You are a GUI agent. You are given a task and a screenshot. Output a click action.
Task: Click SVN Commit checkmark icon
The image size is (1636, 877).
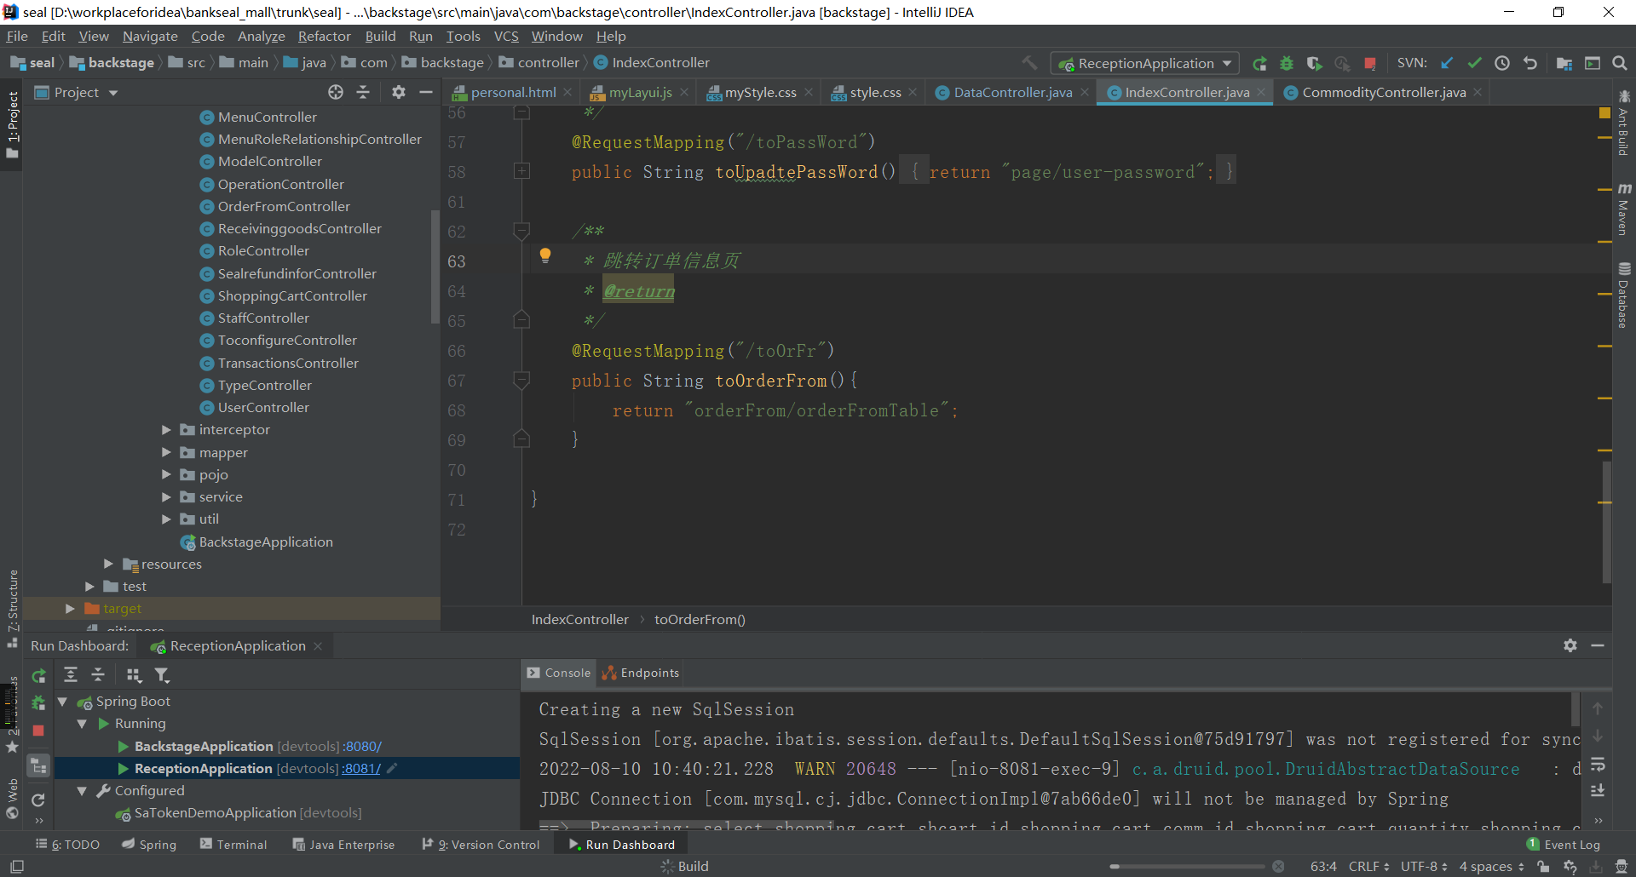pyautogui.click(x=1475, y=63)
